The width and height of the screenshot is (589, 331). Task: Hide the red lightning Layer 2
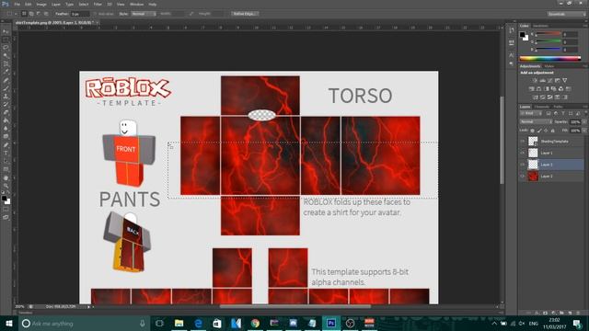click(523, 176)
